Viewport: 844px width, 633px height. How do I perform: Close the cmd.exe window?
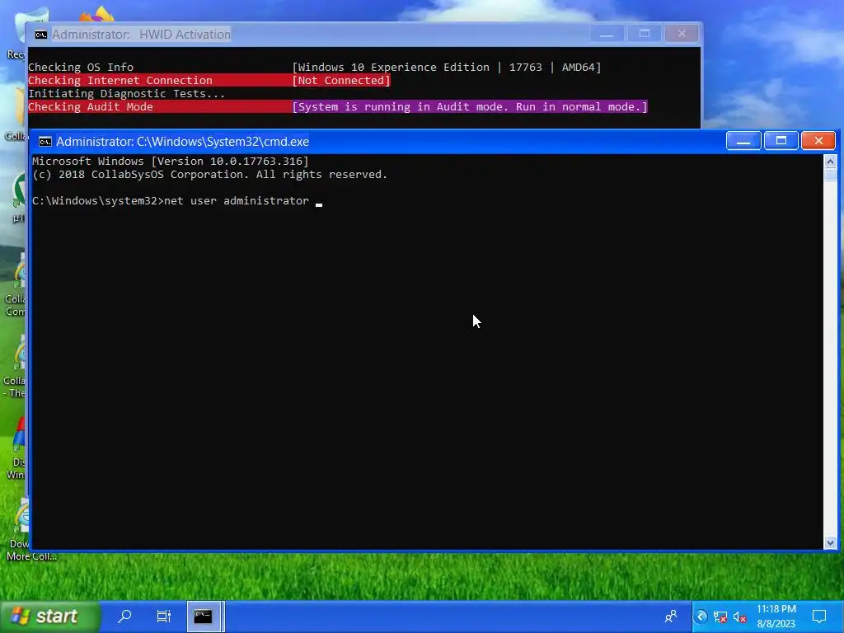pos(818,140)
